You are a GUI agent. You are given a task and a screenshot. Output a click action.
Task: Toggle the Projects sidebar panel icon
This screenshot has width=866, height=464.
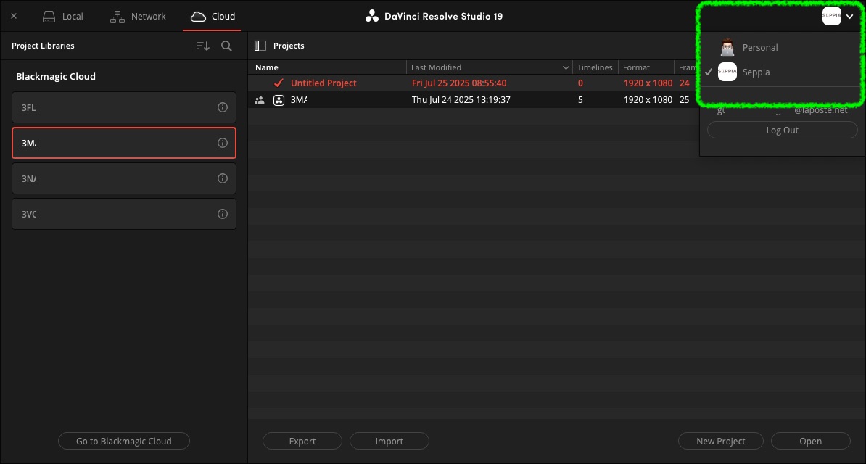tap(260, 46)
